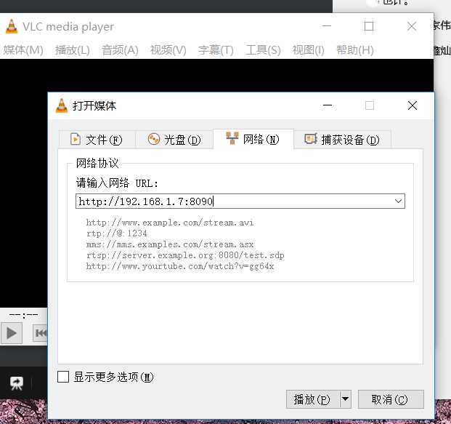Switch to the 光盘(D) disc tab
Screen dimensions: 451x424
point(174,140)
